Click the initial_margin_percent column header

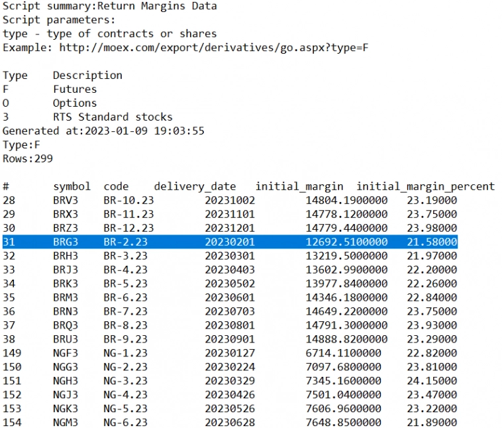pos(425,186)
